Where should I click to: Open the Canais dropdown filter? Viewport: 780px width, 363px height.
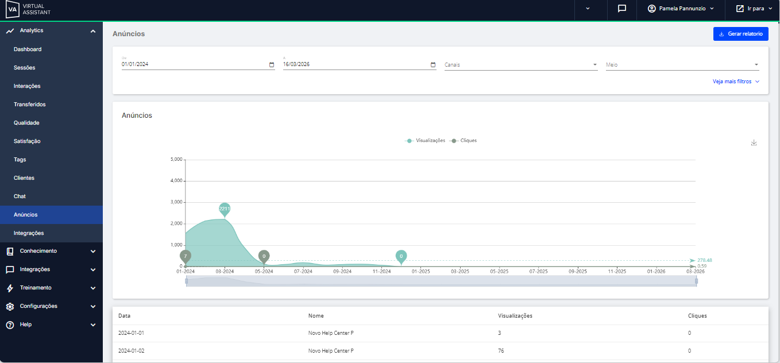(x=520, y=65)
